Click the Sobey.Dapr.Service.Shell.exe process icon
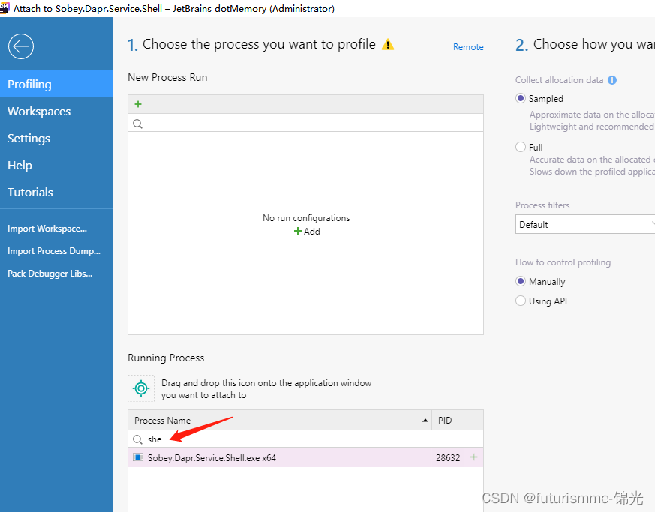 click(x=138, y=457)
